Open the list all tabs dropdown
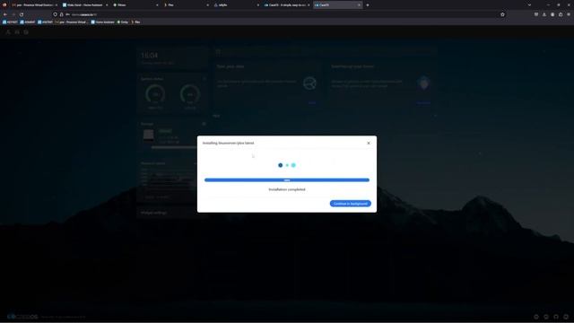Viewport: 574px width, 323px height. click(x=529, y=5)
